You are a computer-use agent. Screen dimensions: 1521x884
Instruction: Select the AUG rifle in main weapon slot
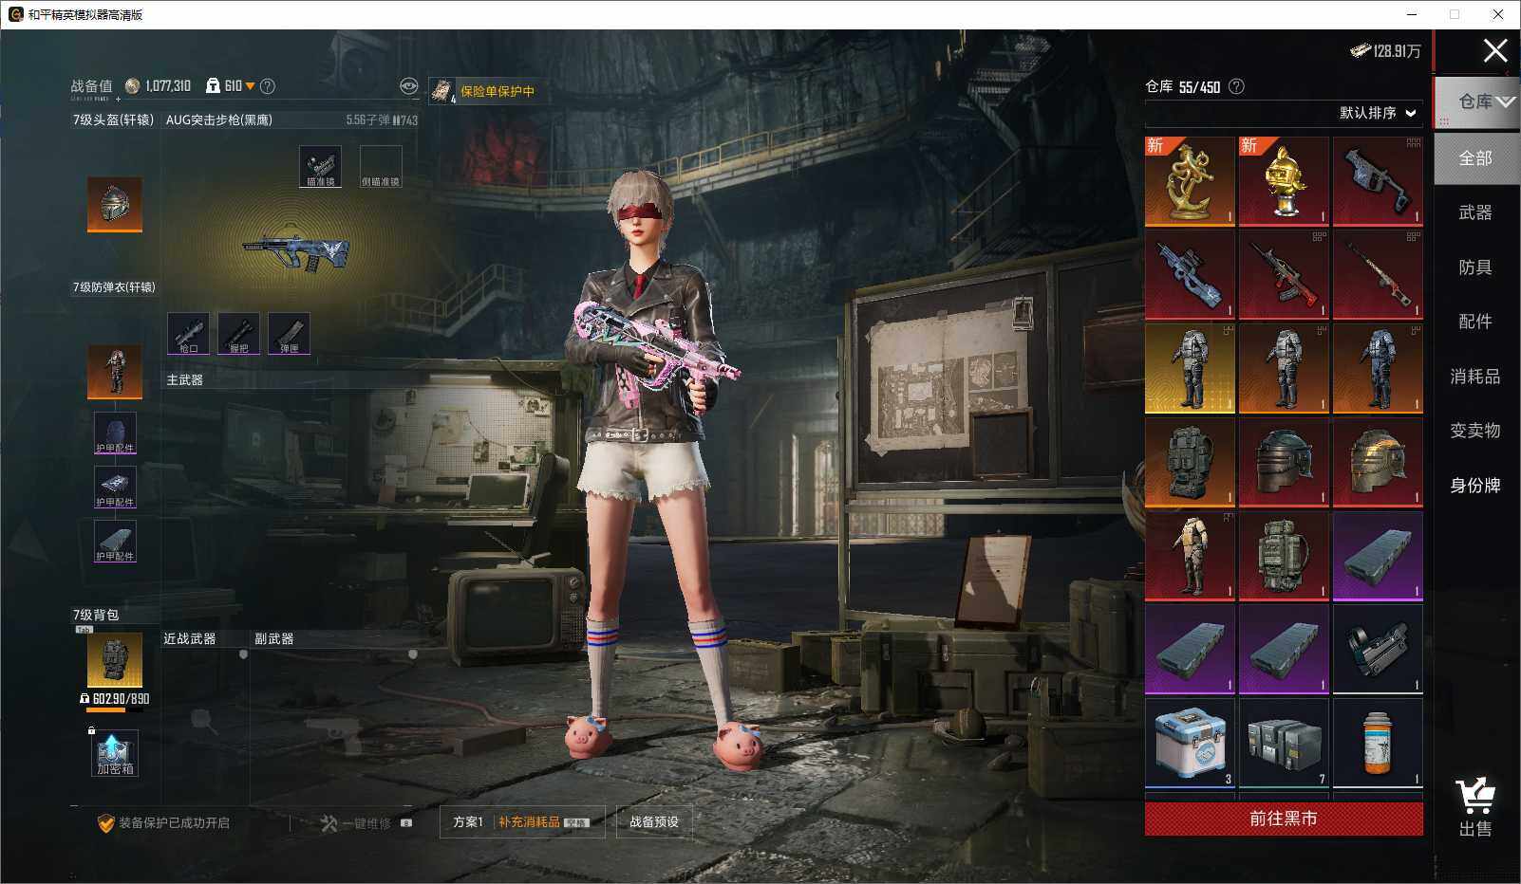(296, 250)
